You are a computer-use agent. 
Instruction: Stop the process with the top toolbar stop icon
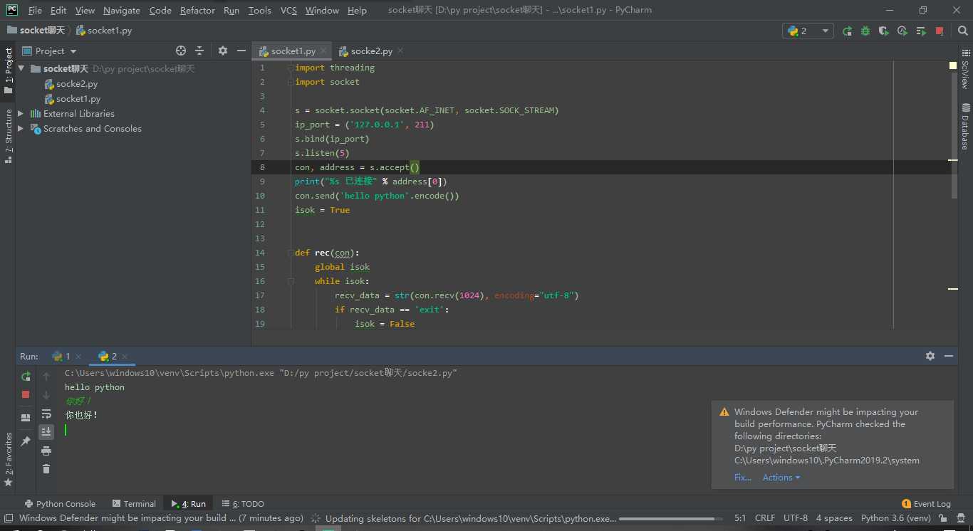pos(940,31)
